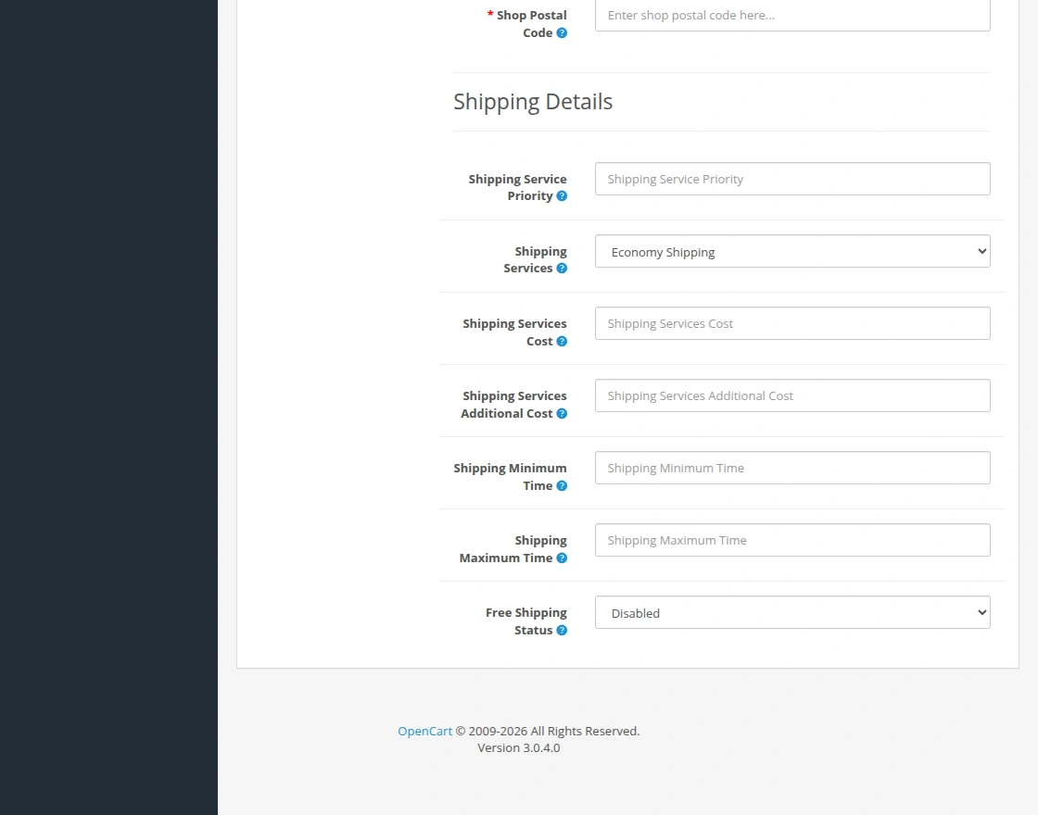
Task: Focus the Shipping Services Additional Cost field
Action: click(x=792, y=395)
